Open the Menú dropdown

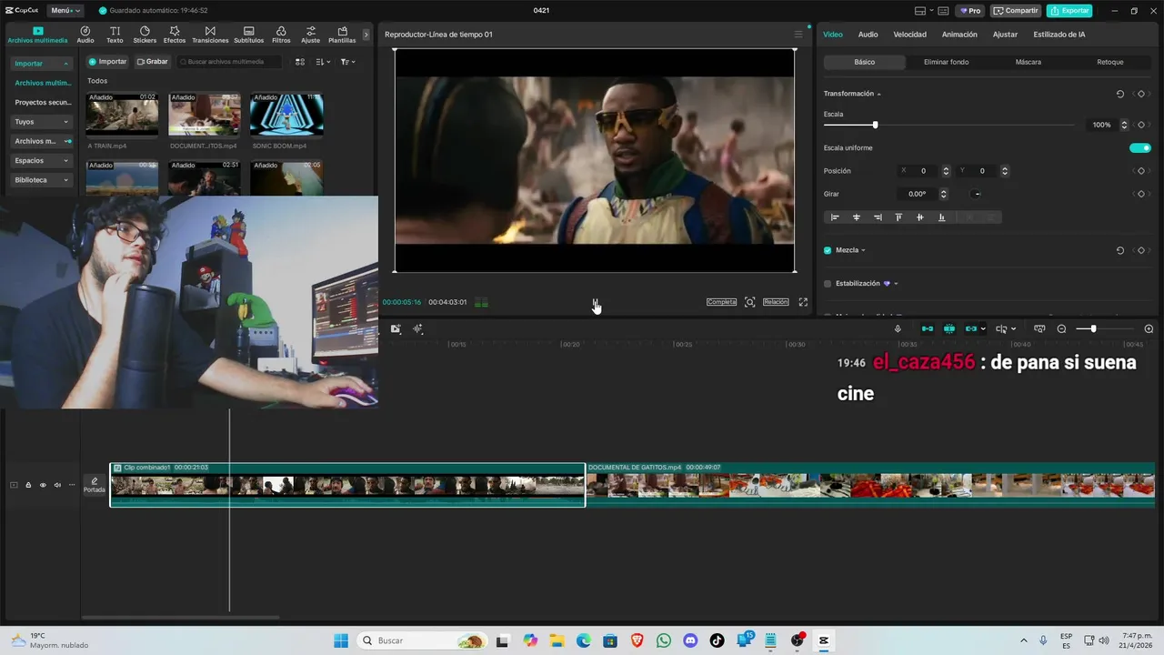point(65,10)
